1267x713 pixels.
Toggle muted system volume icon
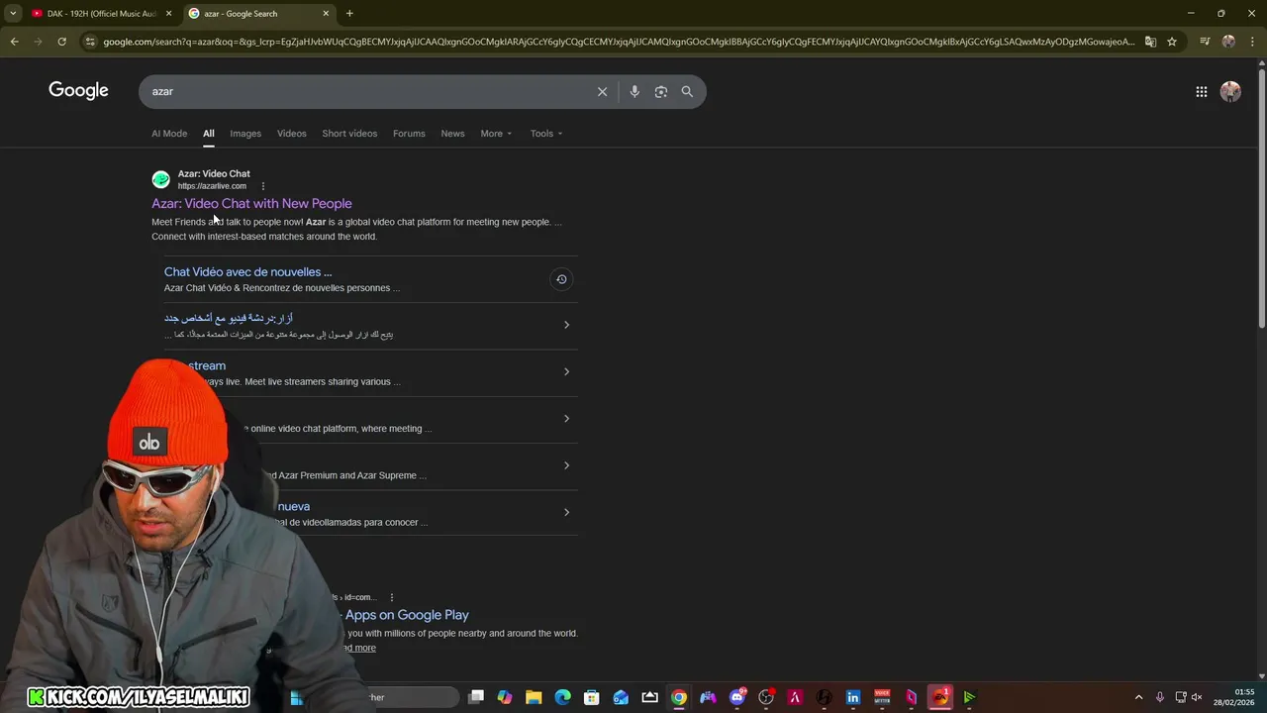pyautogui.click(x=1197, y=697)
